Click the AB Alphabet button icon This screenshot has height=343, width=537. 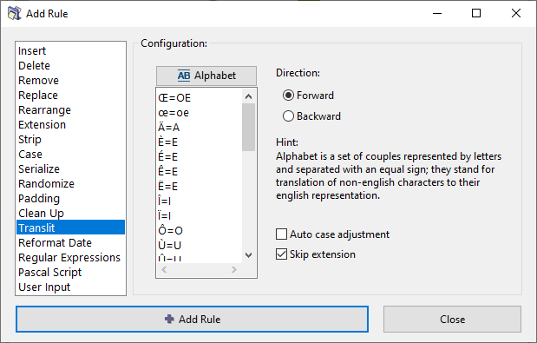tap(184, 76)
